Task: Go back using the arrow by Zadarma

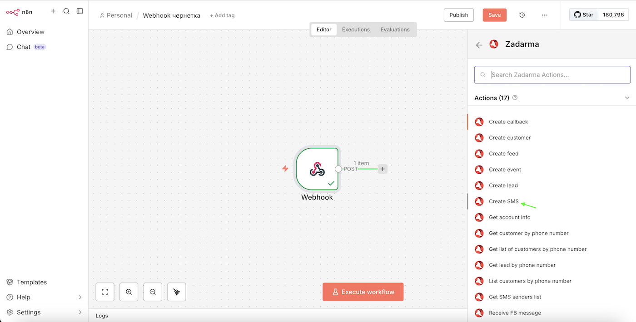Action: 479,45
